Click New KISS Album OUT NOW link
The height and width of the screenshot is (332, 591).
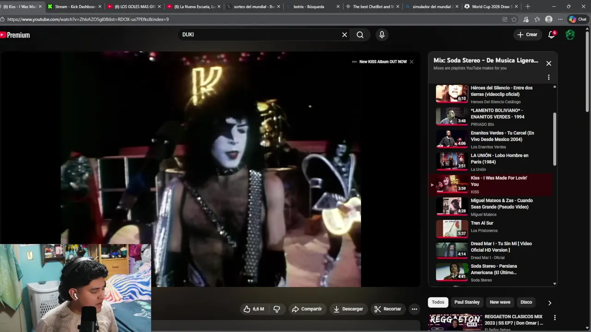(x=383, y=62)
